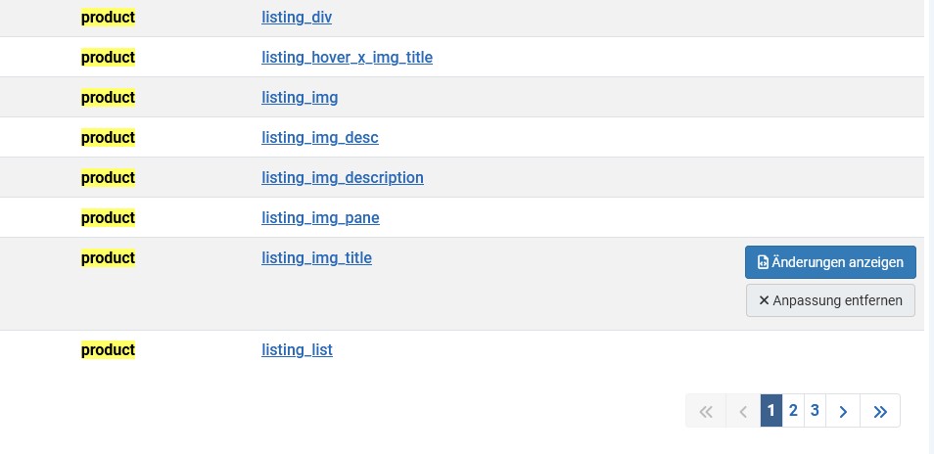Go to the next pagination page arrow
The width and height of the screenshot is (934, 454).
[x=843, y=411]
